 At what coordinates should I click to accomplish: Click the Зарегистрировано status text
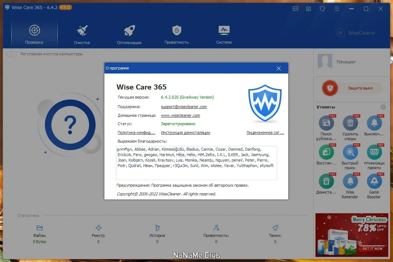coord(178,124)
